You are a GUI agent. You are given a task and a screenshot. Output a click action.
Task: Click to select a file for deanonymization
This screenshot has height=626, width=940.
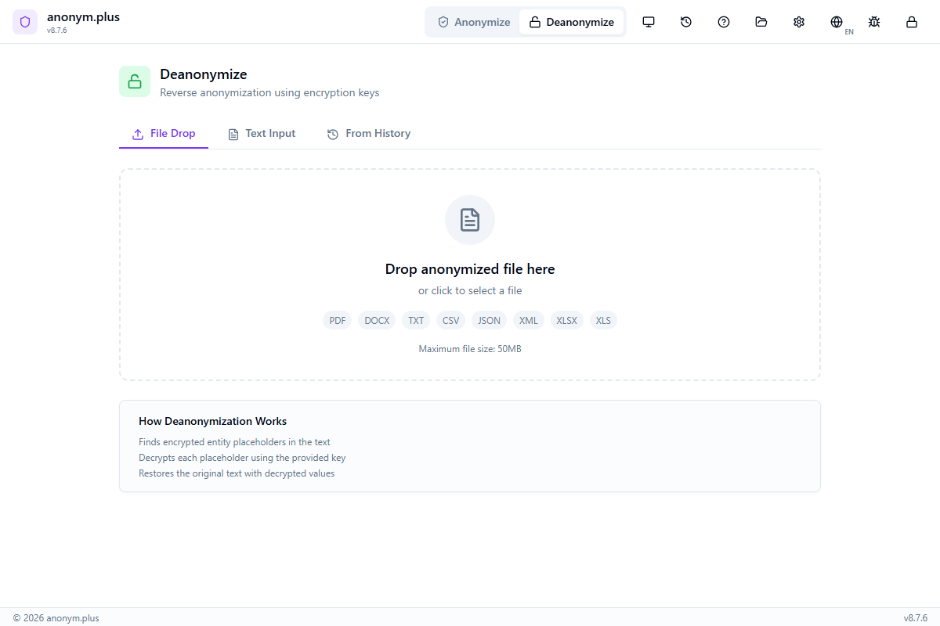click(x=470, y=290)
